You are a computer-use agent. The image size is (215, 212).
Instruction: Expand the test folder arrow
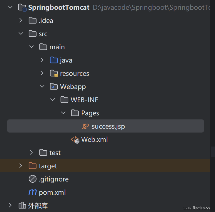click(x=31, y=152)
